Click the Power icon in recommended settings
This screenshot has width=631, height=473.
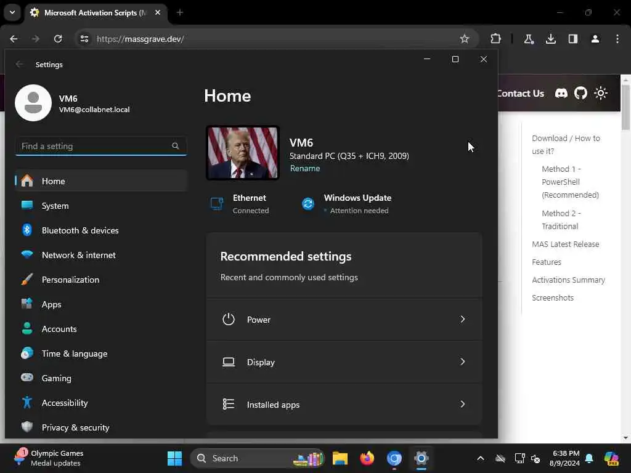(x=229, y=320)
